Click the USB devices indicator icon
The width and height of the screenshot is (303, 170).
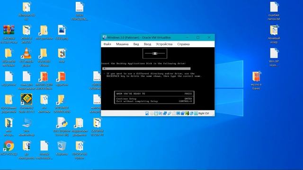[x=169, y=113]
